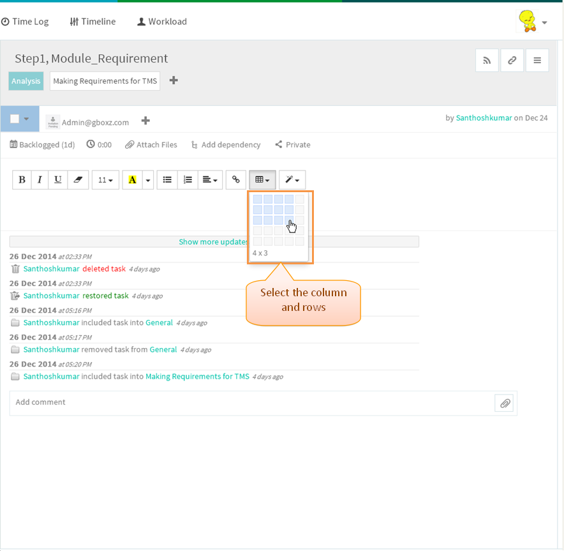The height and width of the screenshot is (551, 564).
Task: Open hamburger task options menu
Action: click(x=537, y=60)
